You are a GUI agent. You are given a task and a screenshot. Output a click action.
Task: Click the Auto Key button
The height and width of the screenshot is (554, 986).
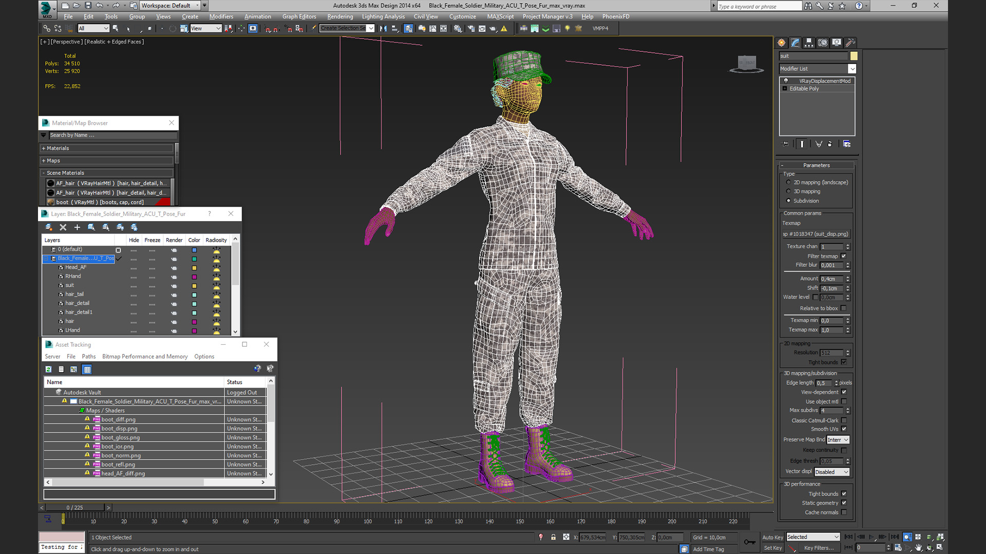tap(772, 537)
